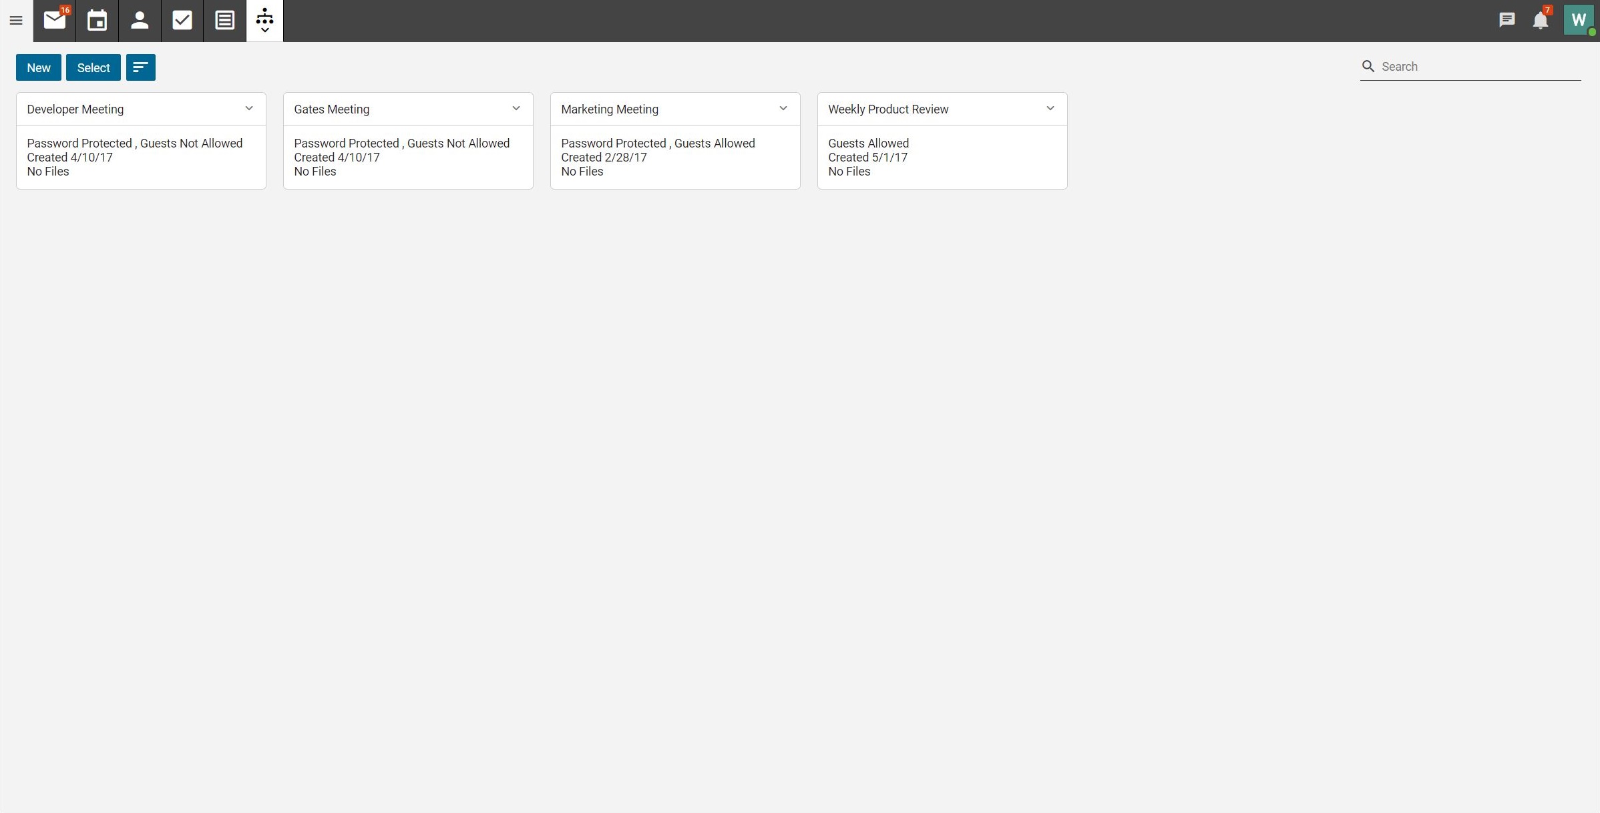
Task: Click the New button to create room
Action: tap(38, 67)
